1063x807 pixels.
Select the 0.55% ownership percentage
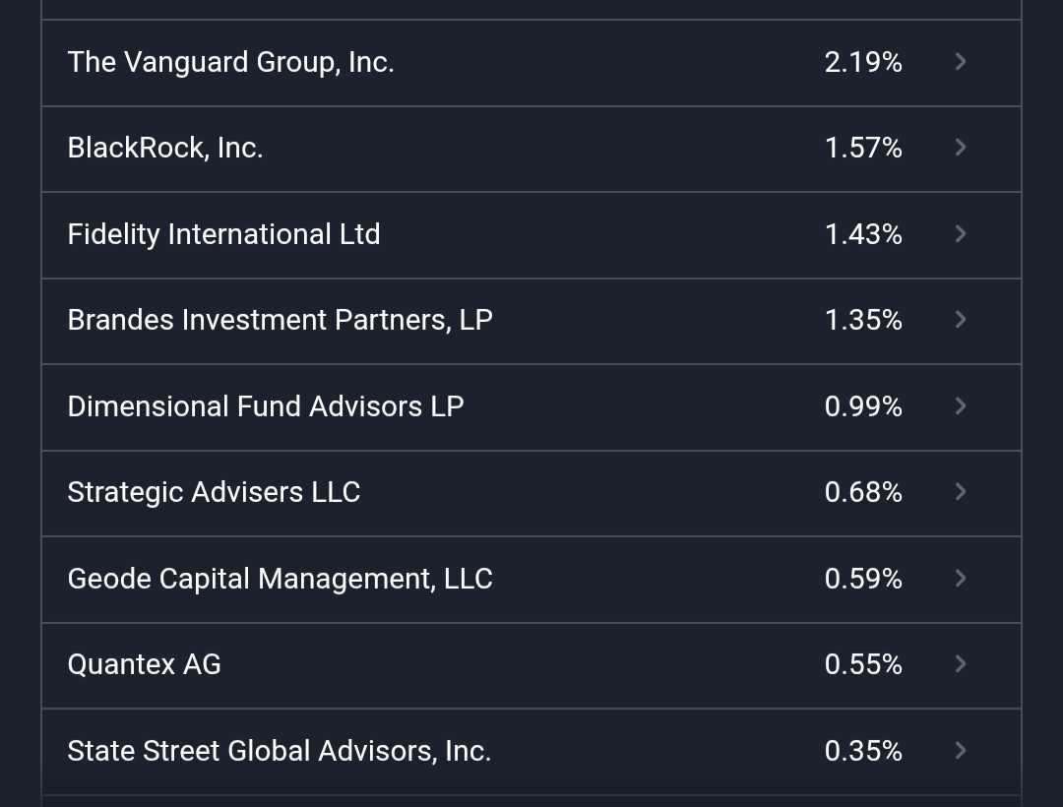coord(863,664)
